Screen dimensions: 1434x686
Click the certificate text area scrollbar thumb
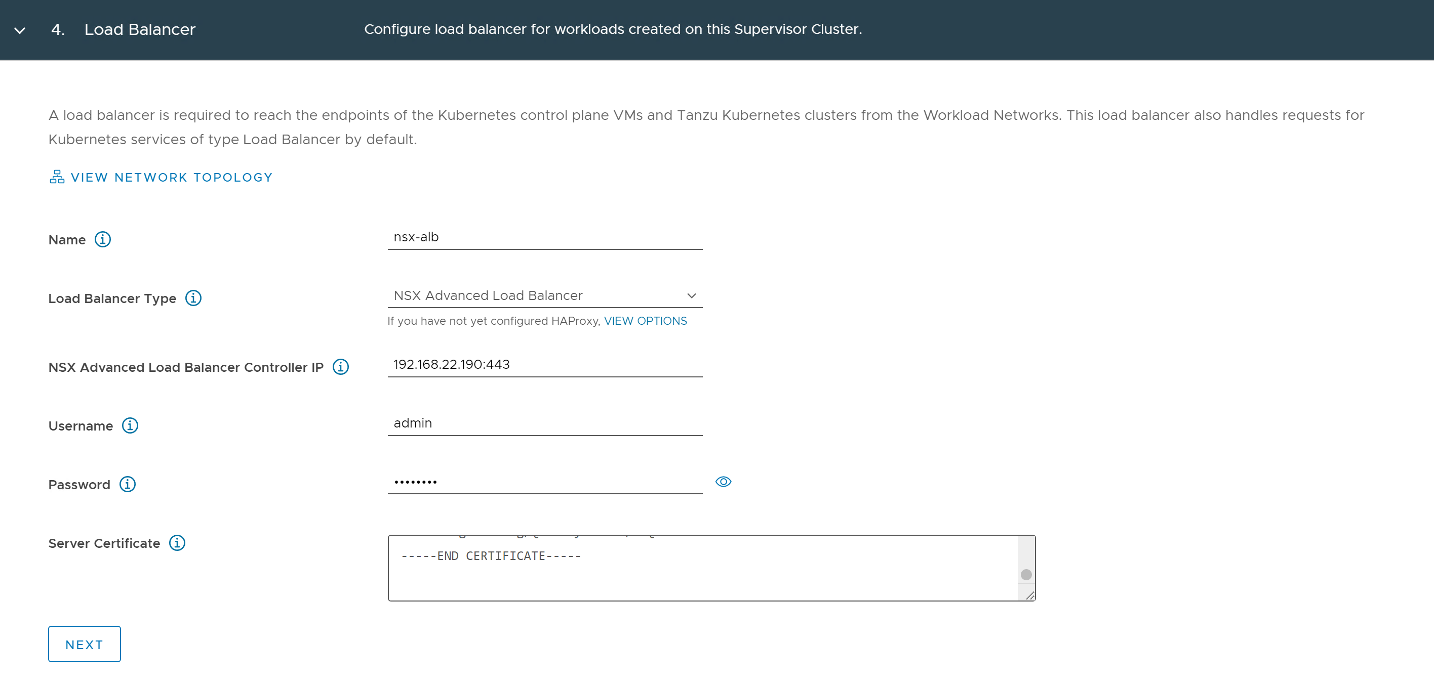click(1026, 574)
